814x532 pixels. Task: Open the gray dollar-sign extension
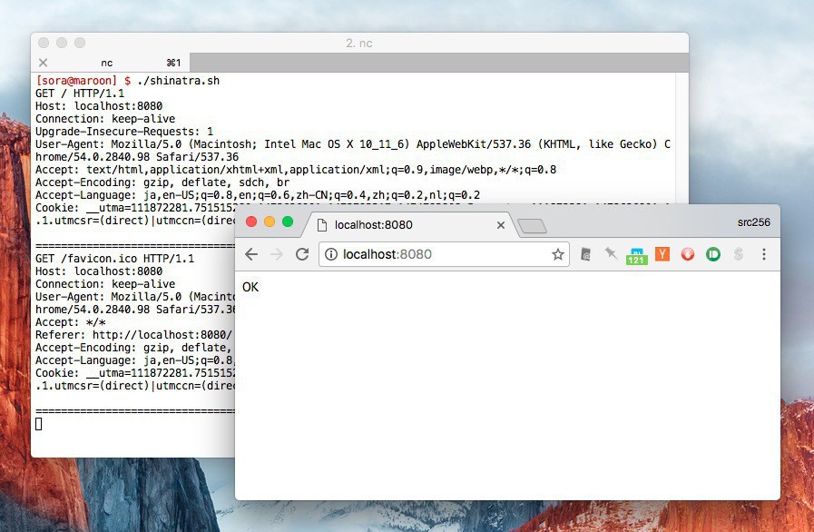click(x=739, y=254)
